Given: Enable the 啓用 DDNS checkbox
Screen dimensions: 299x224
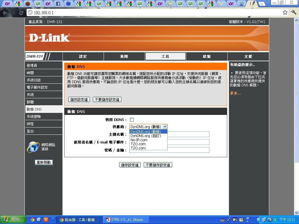Looking at the screenshot, I should (x=132, y=120).
